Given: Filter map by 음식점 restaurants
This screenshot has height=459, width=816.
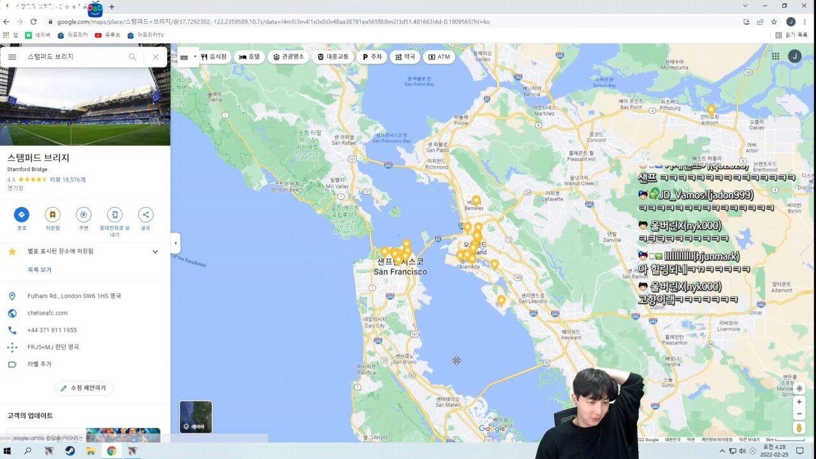Looking at the screenshot, I should point(214,57).
